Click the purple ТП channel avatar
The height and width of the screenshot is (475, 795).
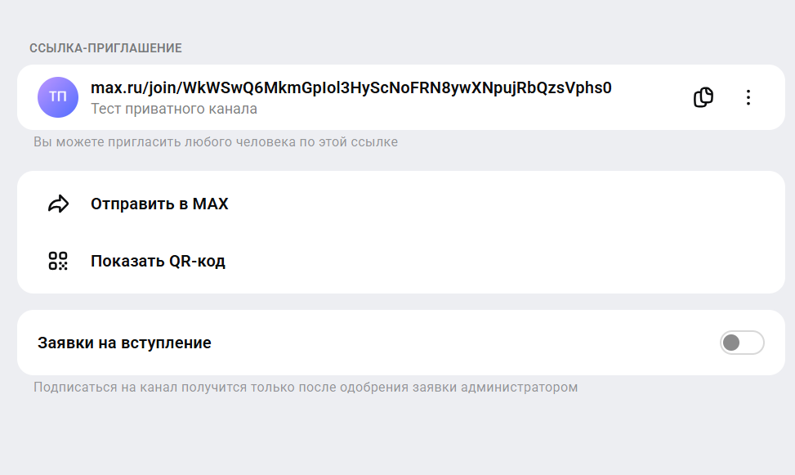(x=58, y=97)
